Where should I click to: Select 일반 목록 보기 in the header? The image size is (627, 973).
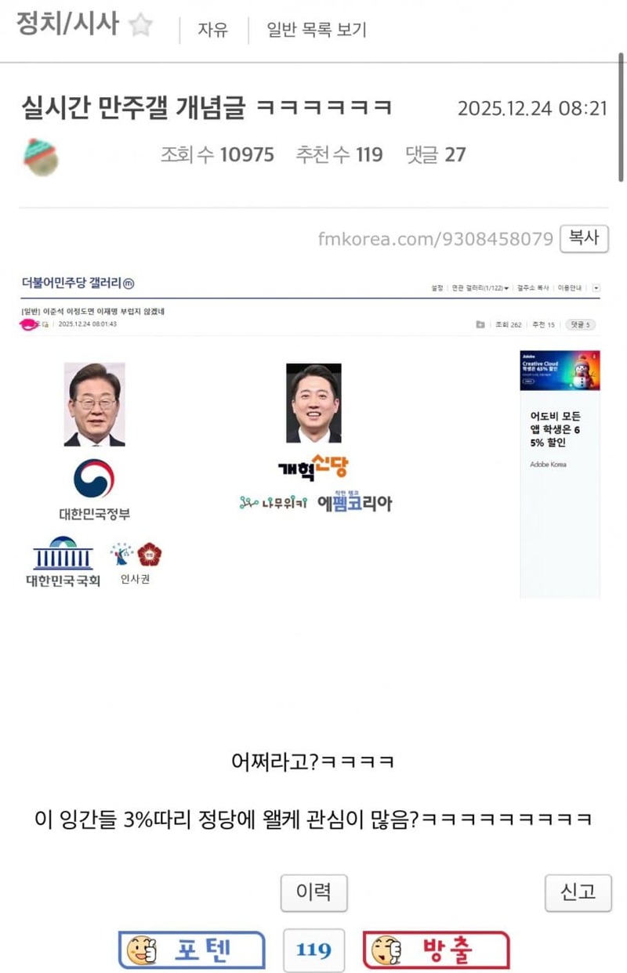point(317,30)
